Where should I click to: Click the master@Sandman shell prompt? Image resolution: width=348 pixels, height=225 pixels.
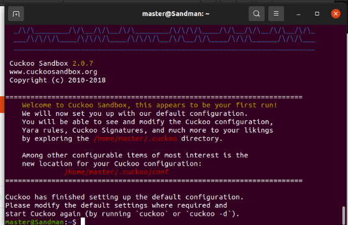(x=41, y=222)
